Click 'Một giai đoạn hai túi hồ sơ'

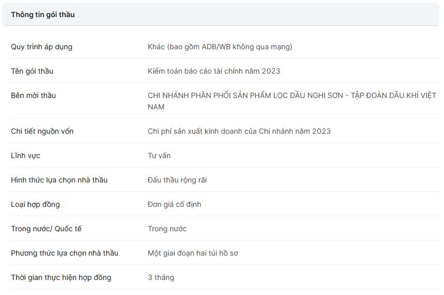[193, 253]
